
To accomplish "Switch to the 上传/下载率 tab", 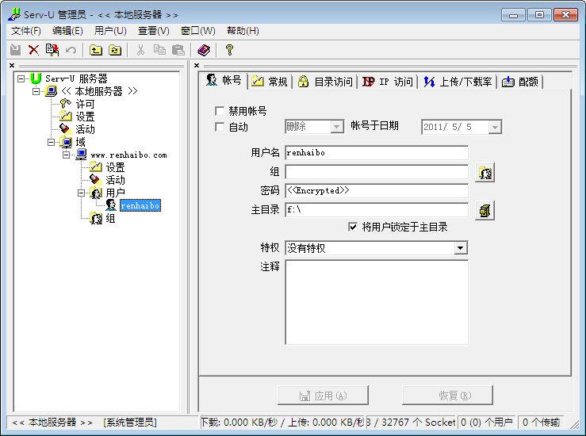I will click(458, 82).
